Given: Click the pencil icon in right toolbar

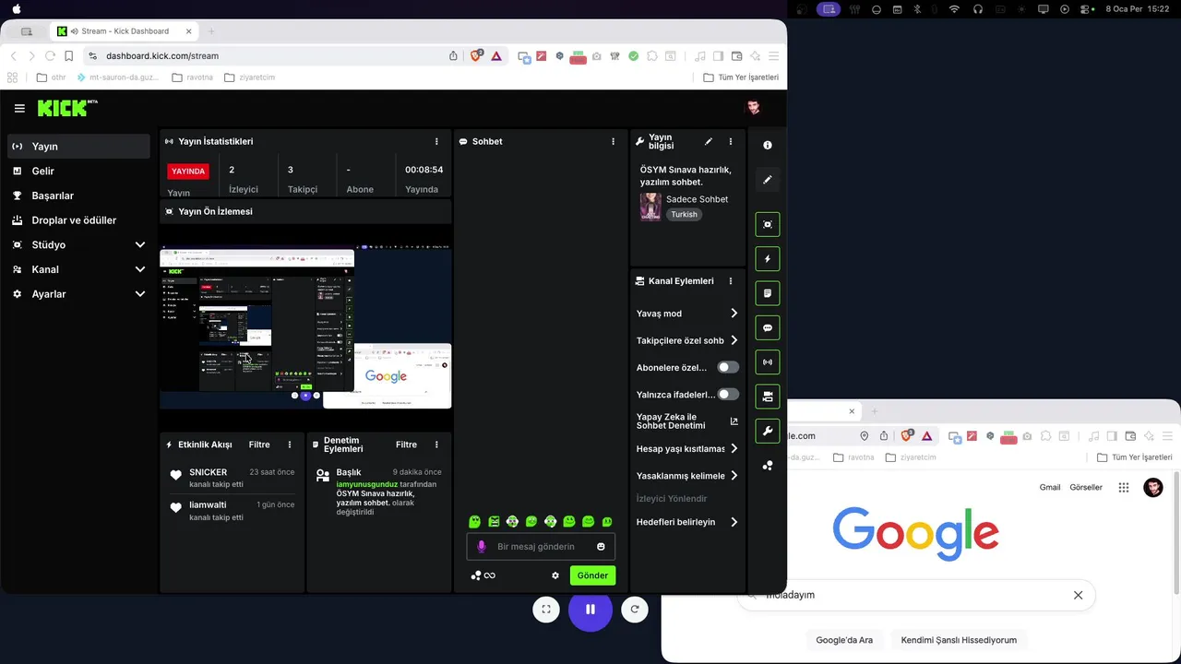Looking at the screenshot, I should [x=768, y=180].
